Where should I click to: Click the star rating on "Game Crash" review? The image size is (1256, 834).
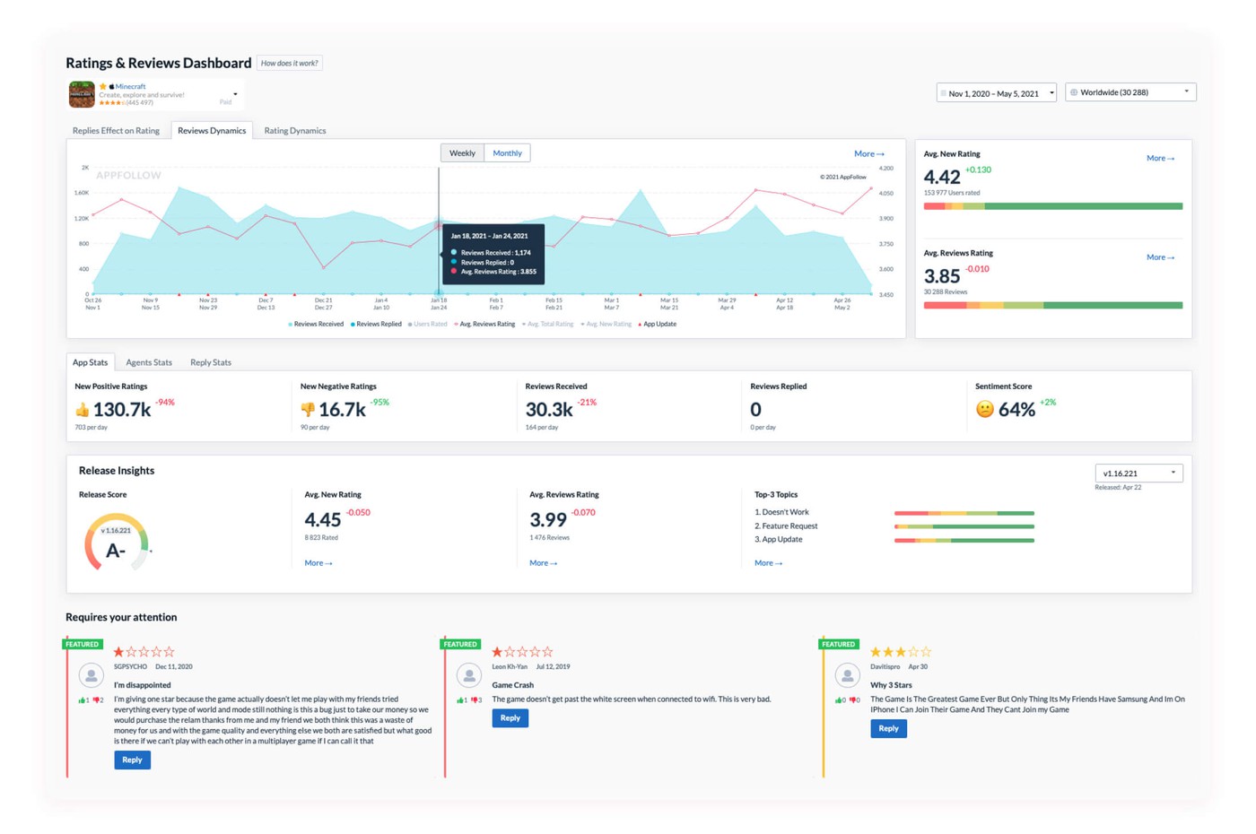click(522, 652)
